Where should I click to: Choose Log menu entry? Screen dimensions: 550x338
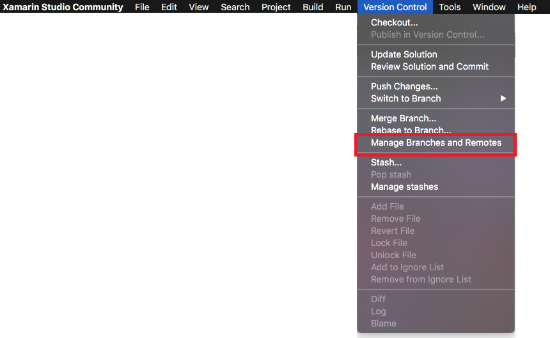coord(436,311)
